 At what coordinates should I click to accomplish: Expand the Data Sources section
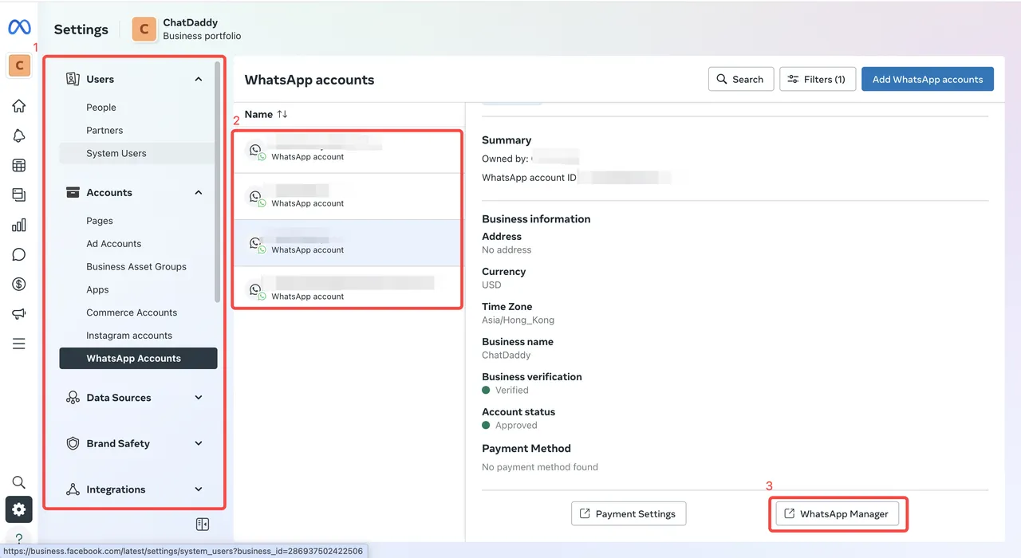(x=199, y=398)
